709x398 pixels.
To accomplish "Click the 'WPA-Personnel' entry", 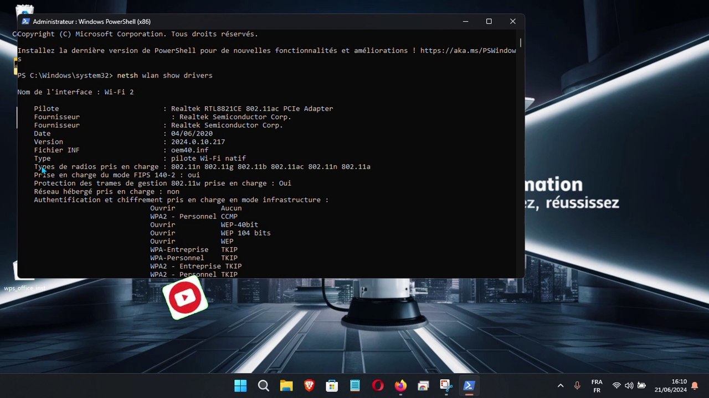I will point(177,258).
